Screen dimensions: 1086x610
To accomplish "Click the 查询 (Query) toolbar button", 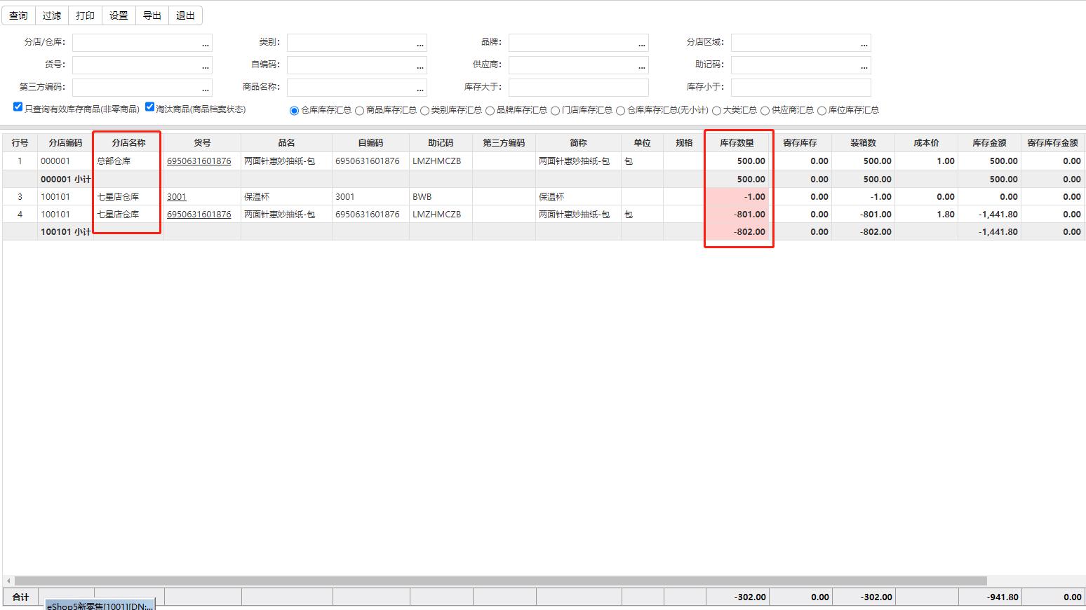I will pos(18,15).
